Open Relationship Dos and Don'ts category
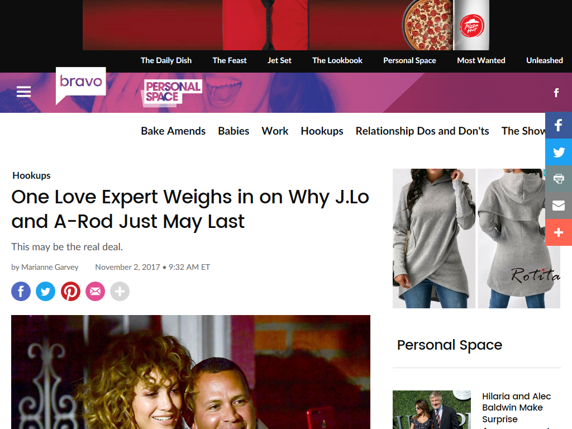The width and height of the screenshot is (572, 429). (x=422, y=131)
